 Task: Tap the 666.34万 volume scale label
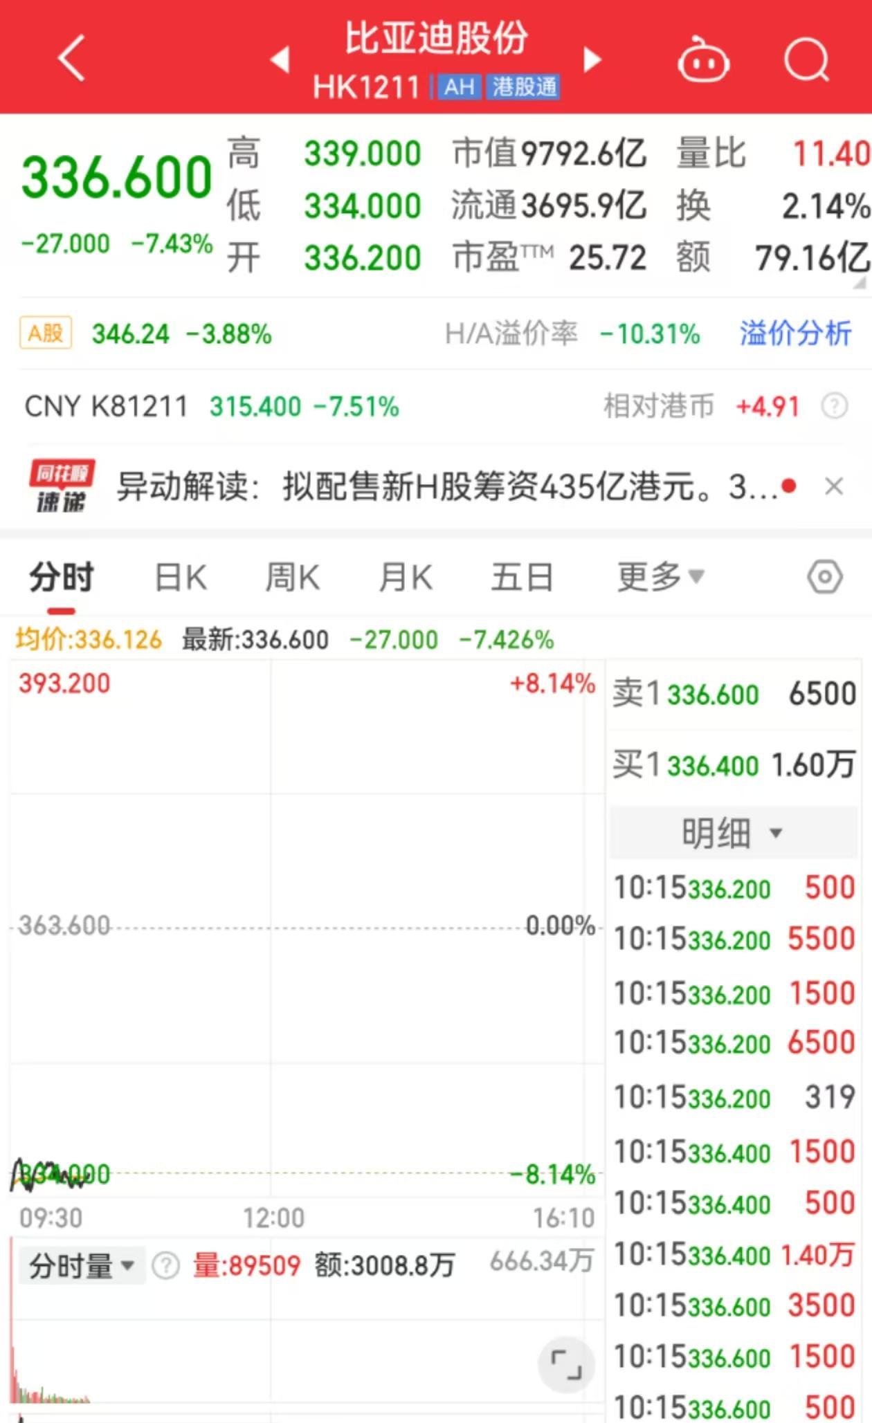[542, 1261]
